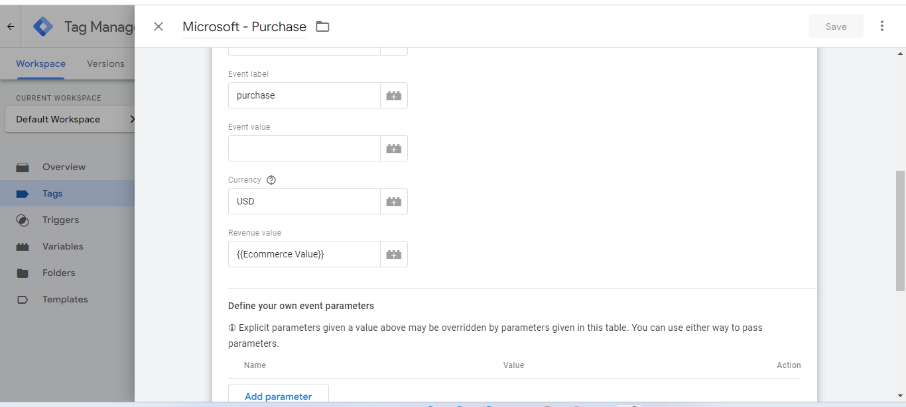Click the Value column header
Screen dimensions: 906x407
pyautogui.click(x=513, y=365)
